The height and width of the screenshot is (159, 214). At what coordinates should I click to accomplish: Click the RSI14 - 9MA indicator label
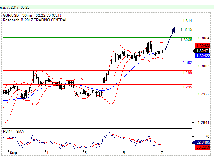coord(13,131)
